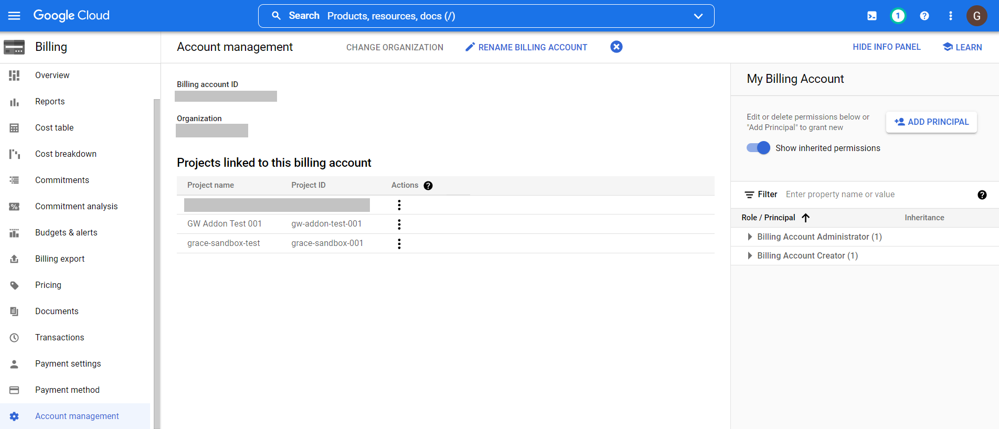This screenshot has height=429, width=999.
Task: Click the Project ID column header
Action: pos(309,185)
